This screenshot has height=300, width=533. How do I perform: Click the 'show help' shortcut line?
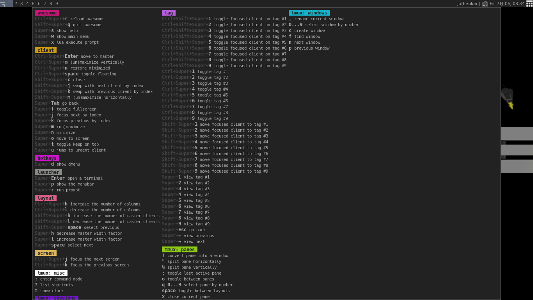coord(56,30)
